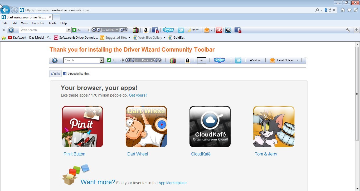Image resolution: width=360 pixels, height=191 pixels.
Task: Click the green Go arrow button
Action: point(75,30)
